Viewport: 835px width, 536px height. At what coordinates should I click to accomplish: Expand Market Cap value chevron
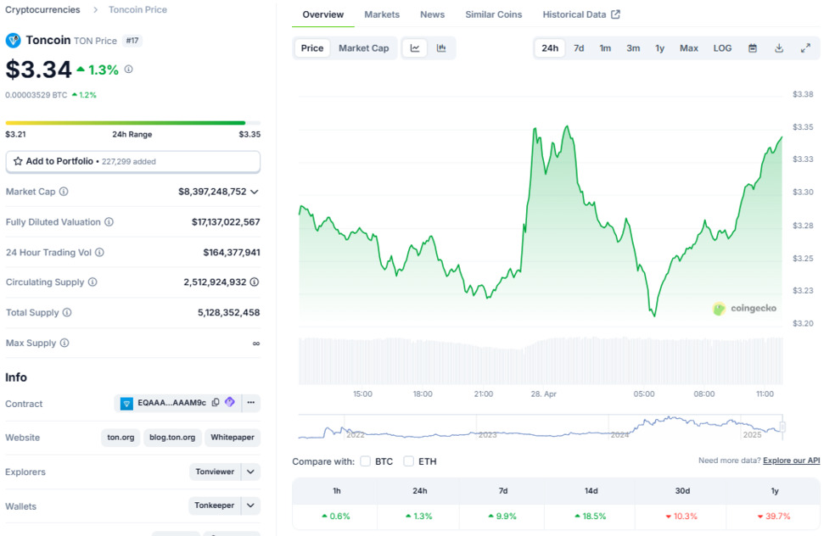click(x=255, y=192)
